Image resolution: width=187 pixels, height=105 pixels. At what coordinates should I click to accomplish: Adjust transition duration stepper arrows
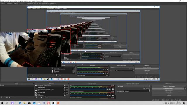click(150, 91)
